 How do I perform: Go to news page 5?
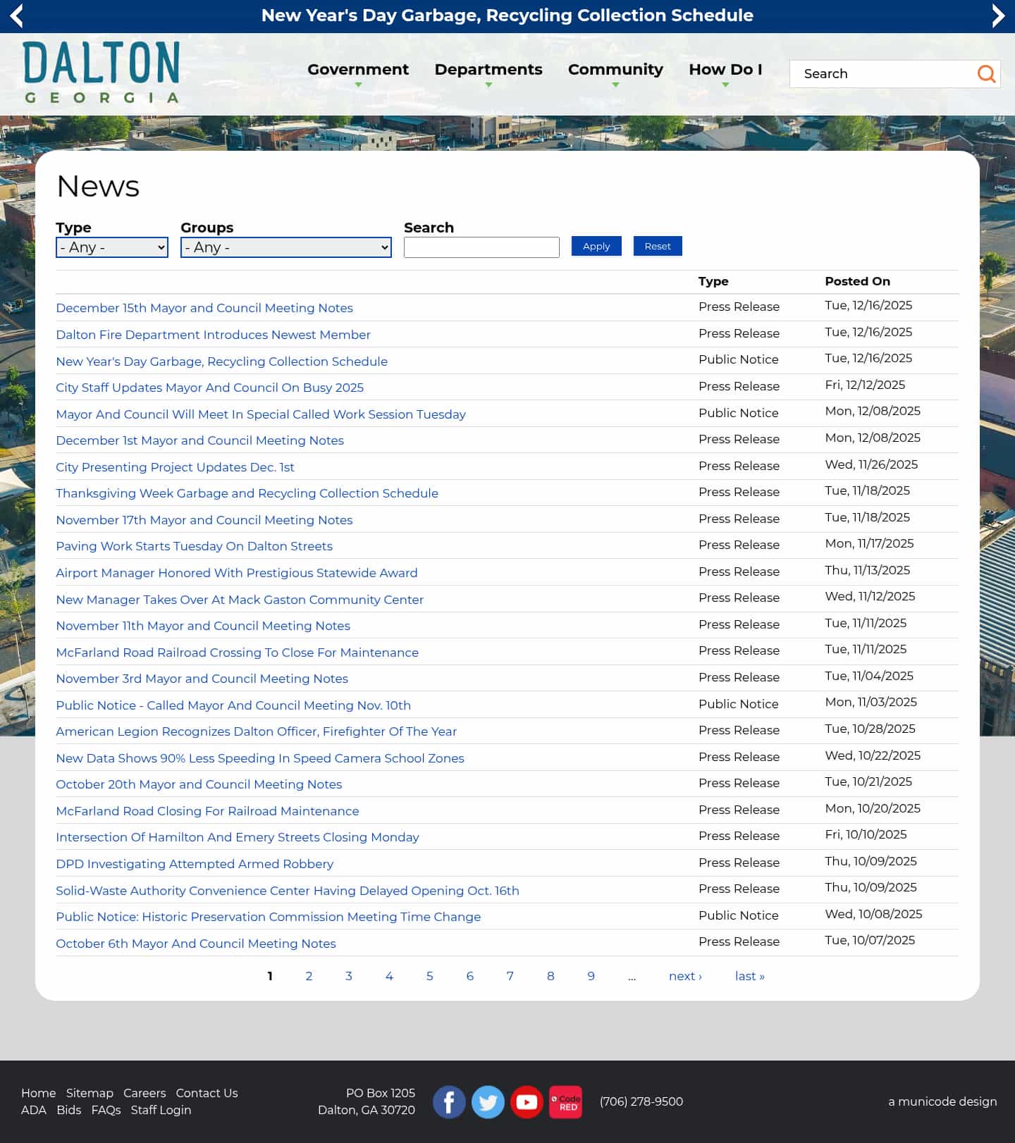[429, 976]
